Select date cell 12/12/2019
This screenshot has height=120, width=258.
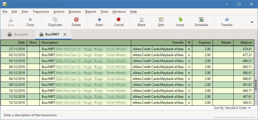pyautogui.click(x=14, y=103)
